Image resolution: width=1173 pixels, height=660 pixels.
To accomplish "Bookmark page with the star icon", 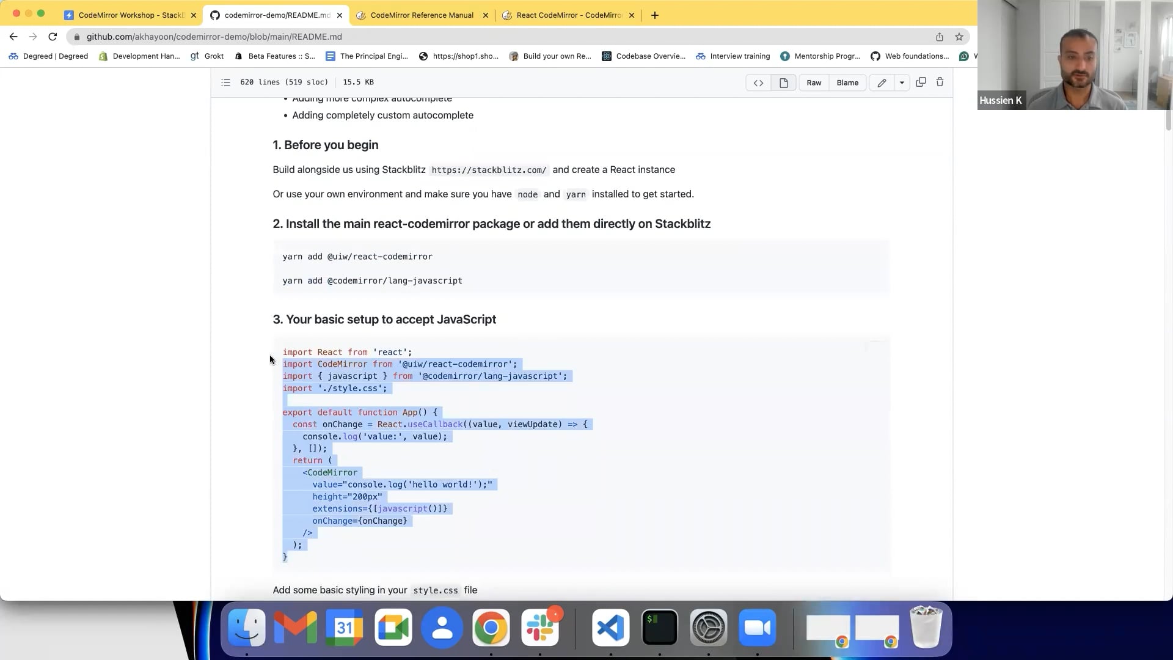I will tap(959, 37).
